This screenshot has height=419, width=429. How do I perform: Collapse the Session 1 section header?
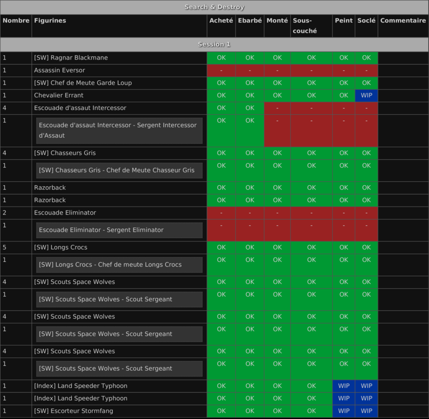[214, 44]
